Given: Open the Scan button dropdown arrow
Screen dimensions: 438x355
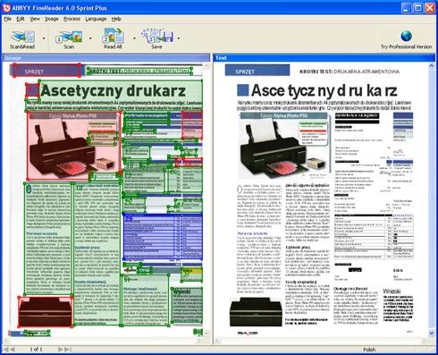Looking at the screenshot, I should coord(90,38).
